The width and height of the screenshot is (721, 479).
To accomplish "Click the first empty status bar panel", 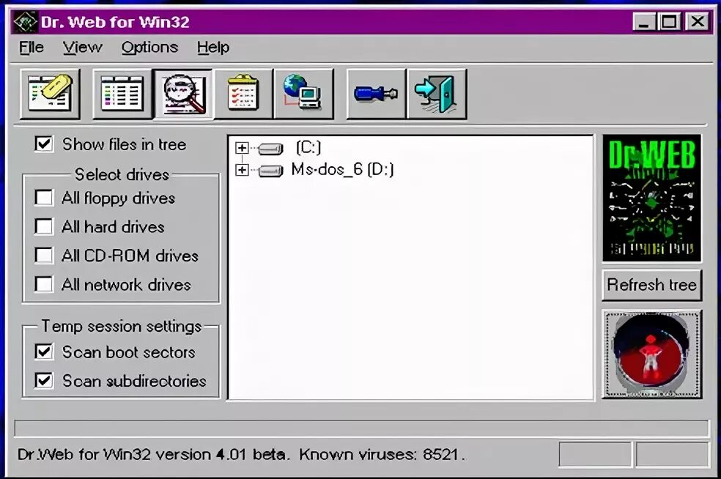I will (596, 455).
